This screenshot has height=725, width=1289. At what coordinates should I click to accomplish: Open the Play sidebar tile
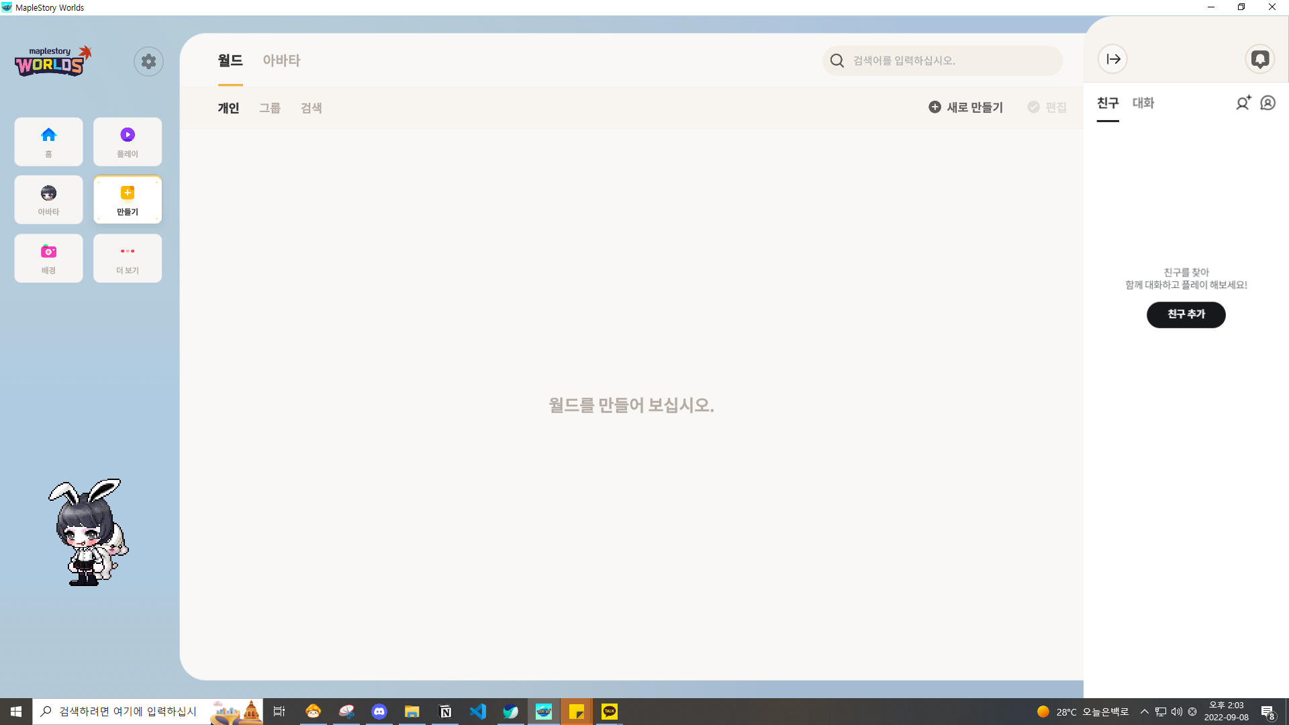[x=128, y=142]
